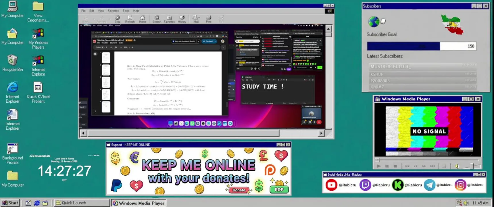Click the previous track button in Media Player

coord(407,166)
